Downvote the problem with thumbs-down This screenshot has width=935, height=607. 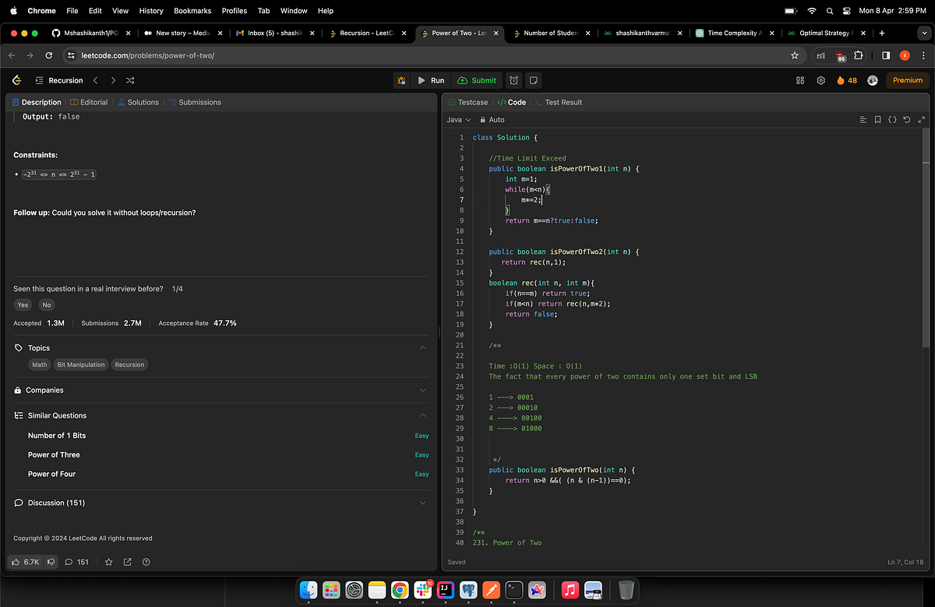[51, 561]
